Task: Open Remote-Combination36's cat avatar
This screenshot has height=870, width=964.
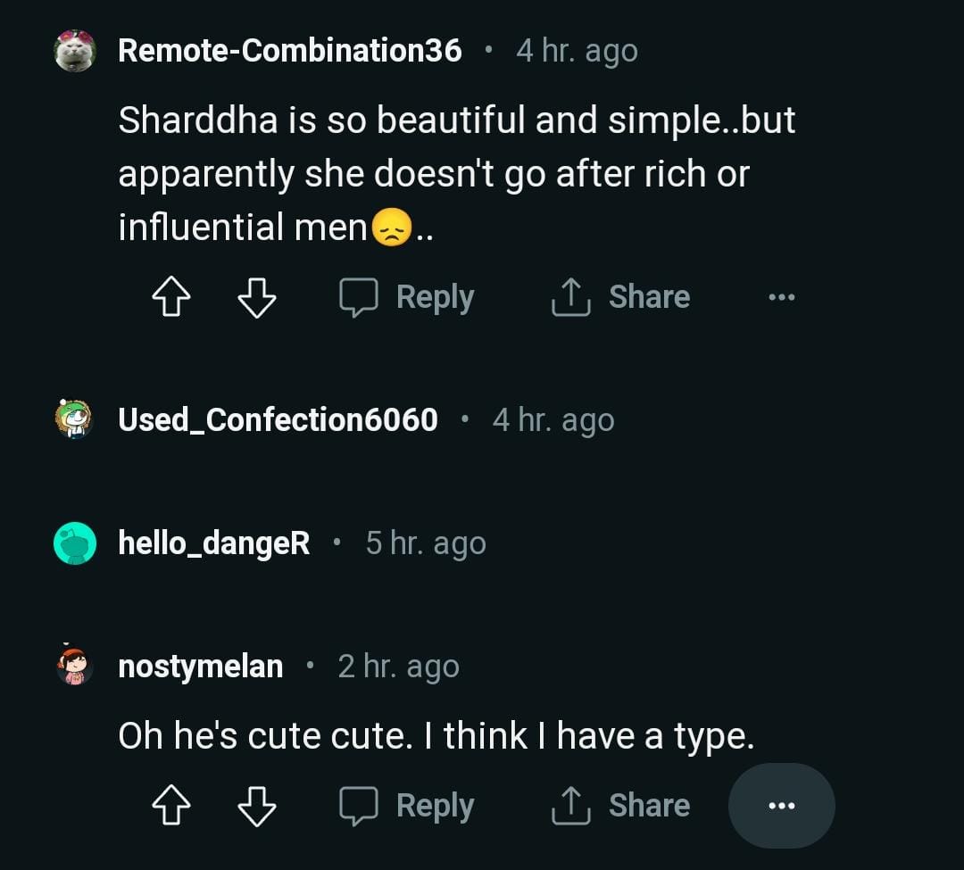Action: [75, 51]
